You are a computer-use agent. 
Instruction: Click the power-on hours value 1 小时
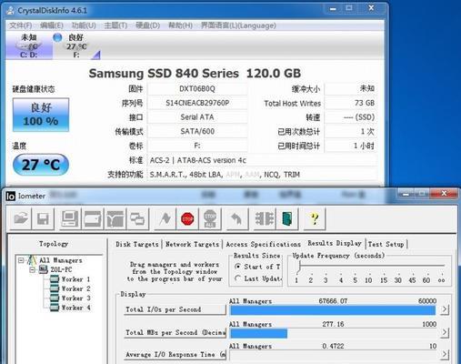pyautogui.click(x=350, y=146)
